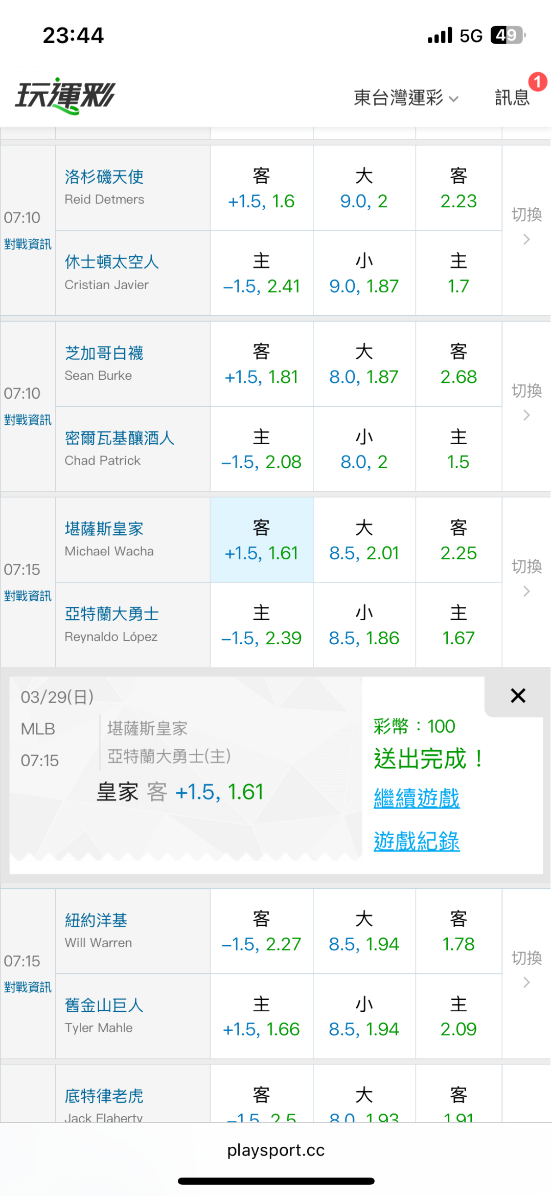
Task: Select 大 9.0, 2 Angels over bet
Action: click(x=364, y=188)
